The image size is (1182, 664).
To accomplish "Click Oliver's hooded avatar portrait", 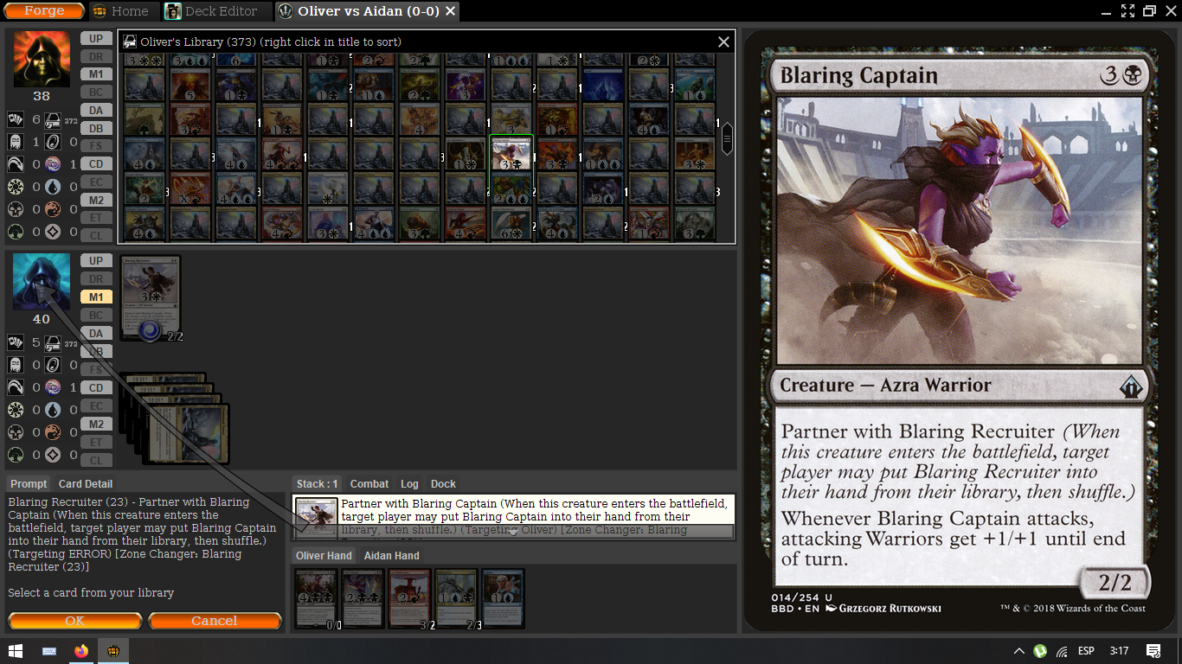I will (x=42, y=59).
